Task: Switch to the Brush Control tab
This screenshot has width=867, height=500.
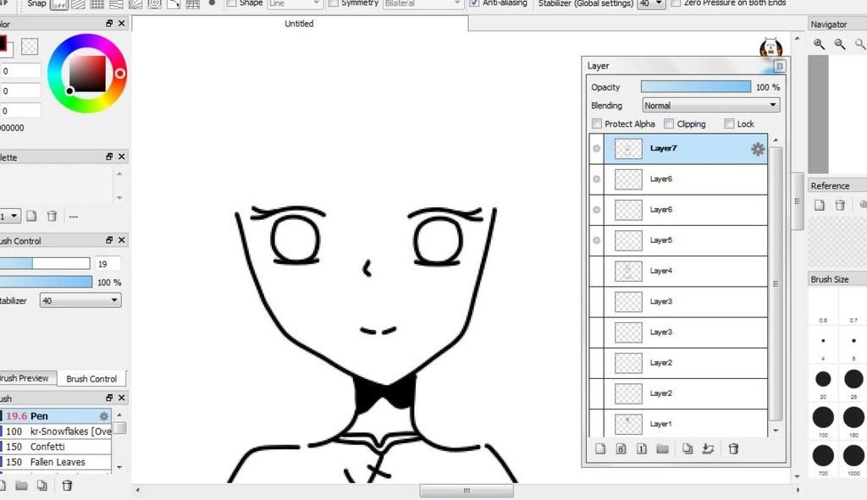Action: tap(91, 378)
